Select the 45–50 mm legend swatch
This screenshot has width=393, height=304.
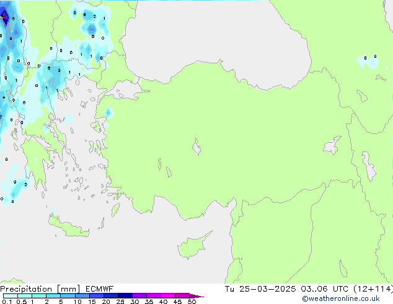tap(182, 296)
